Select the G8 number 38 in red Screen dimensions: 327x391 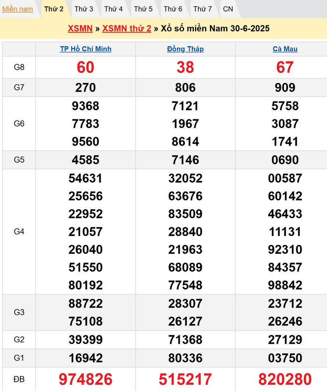185,67
